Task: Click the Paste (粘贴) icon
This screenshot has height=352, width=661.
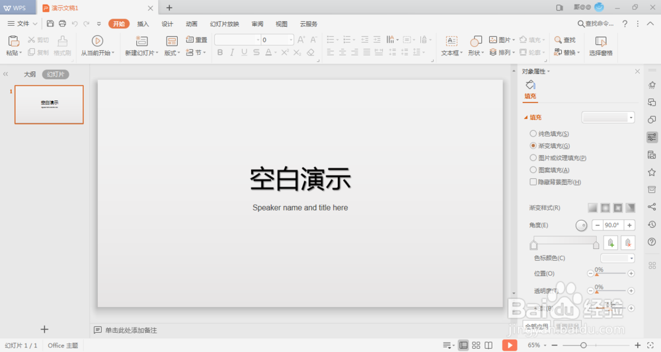Action: [14, 41]
